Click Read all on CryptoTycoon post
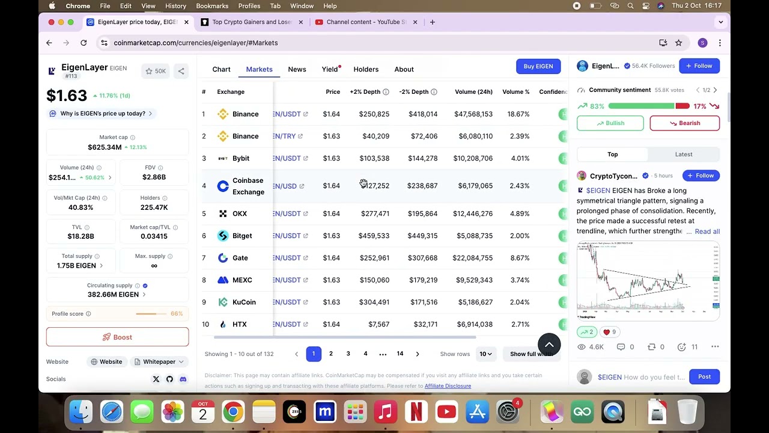This screenshot has height=433, width=769. pos(707,232)
